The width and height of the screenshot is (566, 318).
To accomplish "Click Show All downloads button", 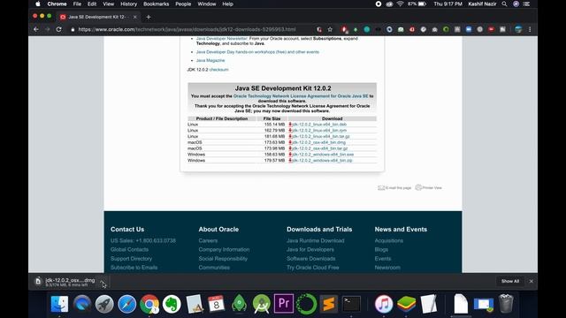I will coord(509,281).
